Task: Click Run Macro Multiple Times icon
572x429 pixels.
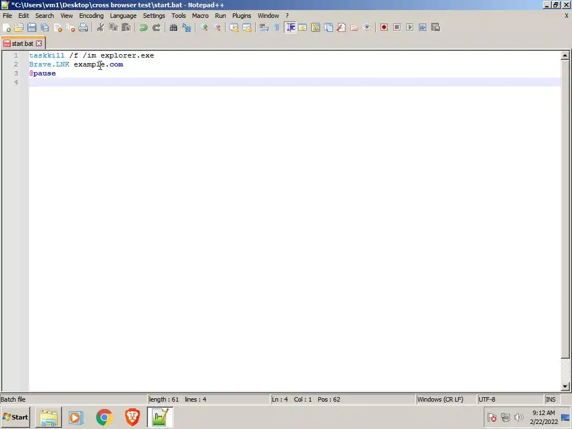Action: (x=422, y=28)
